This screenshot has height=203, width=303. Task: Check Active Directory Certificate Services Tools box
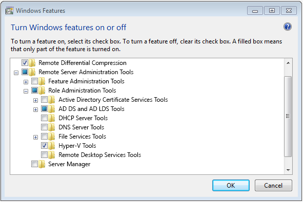[x=44, y=100]
